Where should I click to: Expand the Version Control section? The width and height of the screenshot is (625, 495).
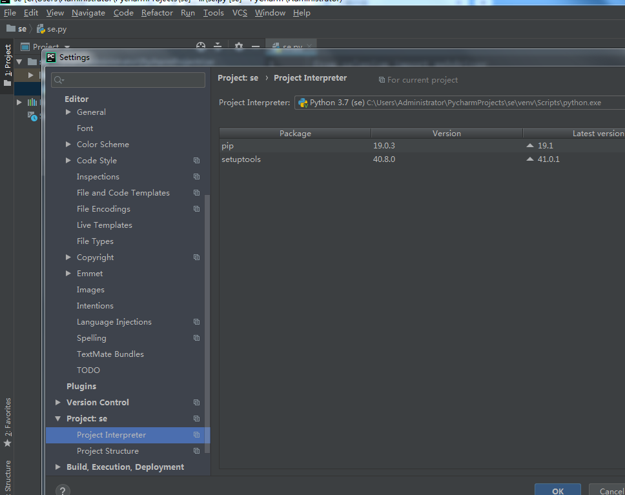(x=58, y=403)
